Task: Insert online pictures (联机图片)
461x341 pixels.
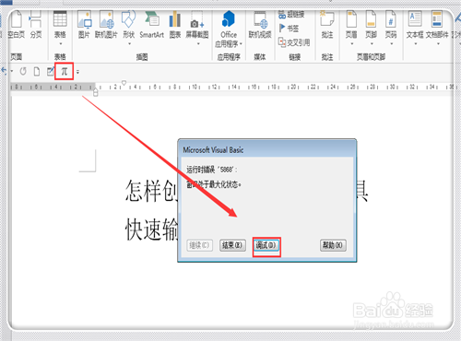Action: click(106, 25)
